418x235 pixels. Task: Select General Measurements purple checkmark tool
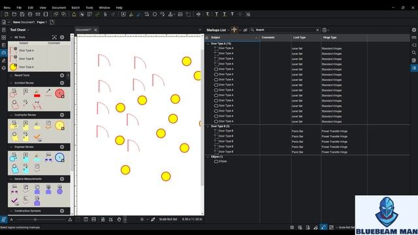pyautogui.click(x=14, y=201)
